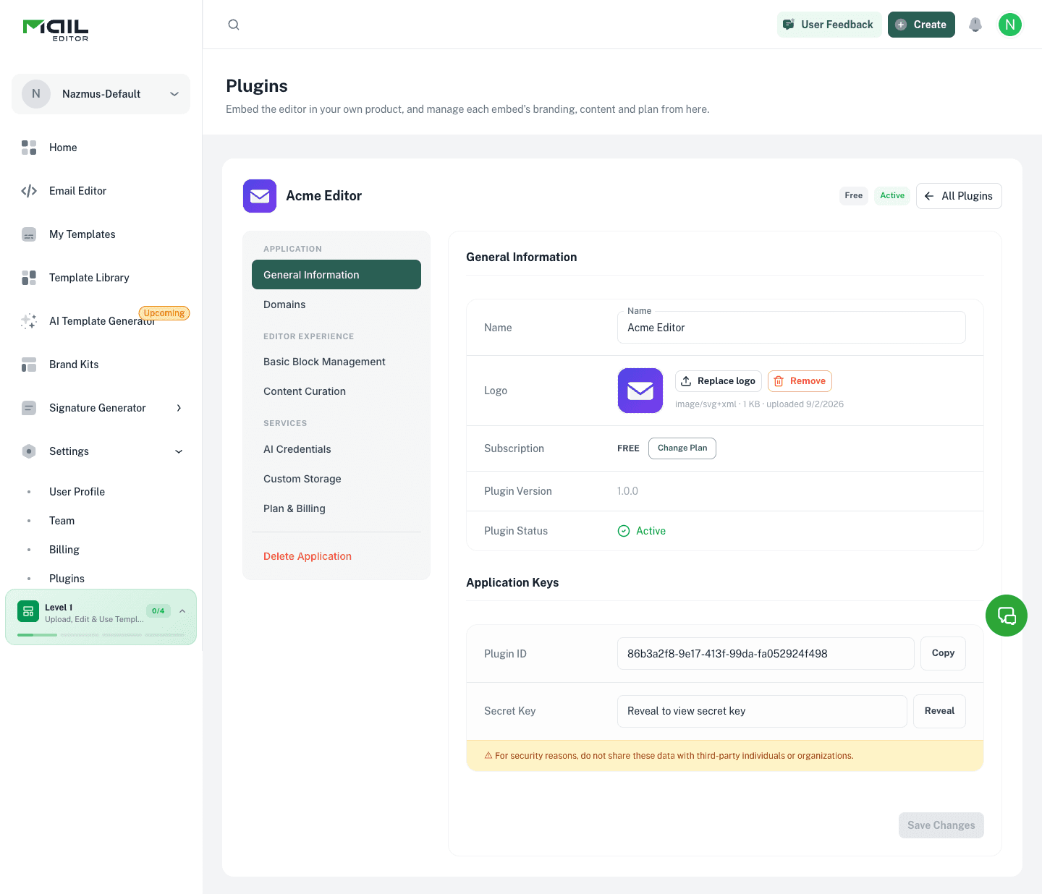Open notifications bell icon
The height and width of the screenshot is (894, 1042).
(975, 25)
